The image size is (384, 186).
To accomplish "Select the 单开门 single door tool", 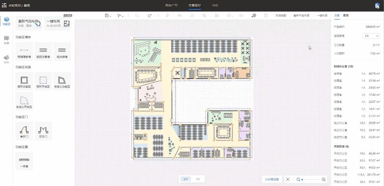I will pos(24,131).
